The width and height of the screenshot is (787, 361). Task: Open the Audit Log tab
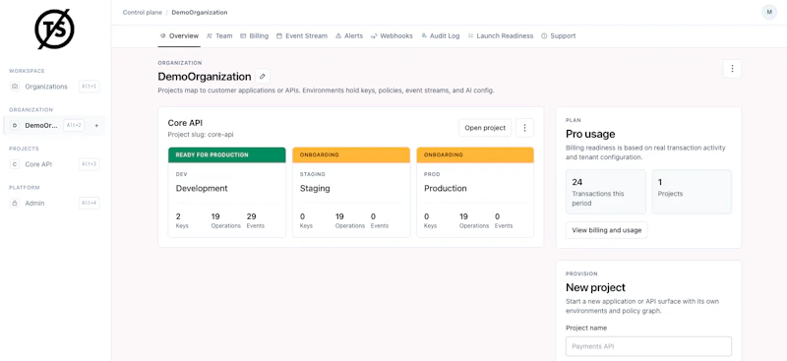(440, 36)
